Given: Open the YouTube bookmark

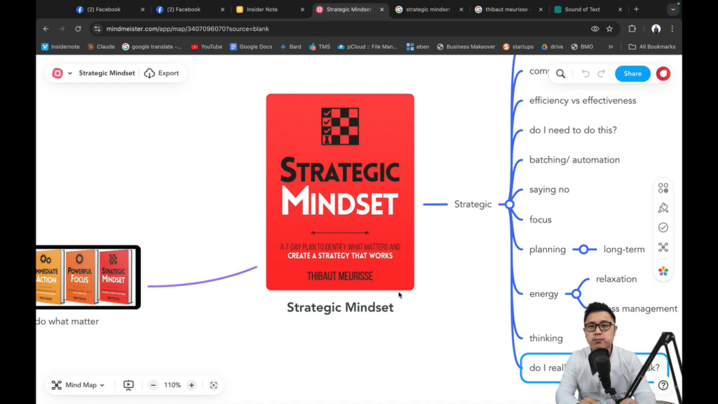Looking at the screenshot, I should 207,47.
